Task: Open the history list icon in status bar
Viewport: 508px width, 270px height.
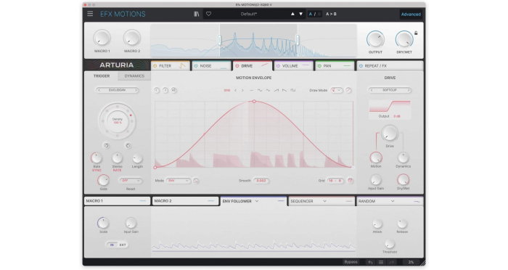Action: click(x=381, y=262)
